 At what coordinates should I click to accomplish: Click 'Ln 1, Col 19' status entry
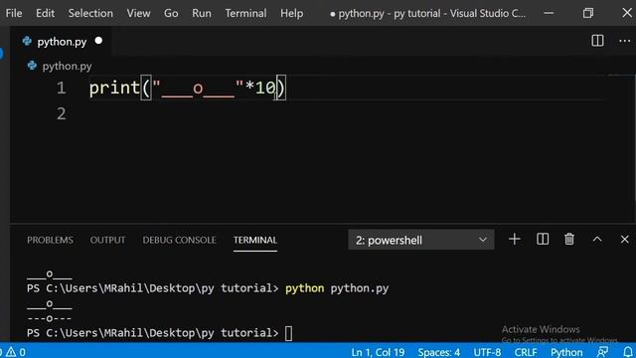point(378,352)
